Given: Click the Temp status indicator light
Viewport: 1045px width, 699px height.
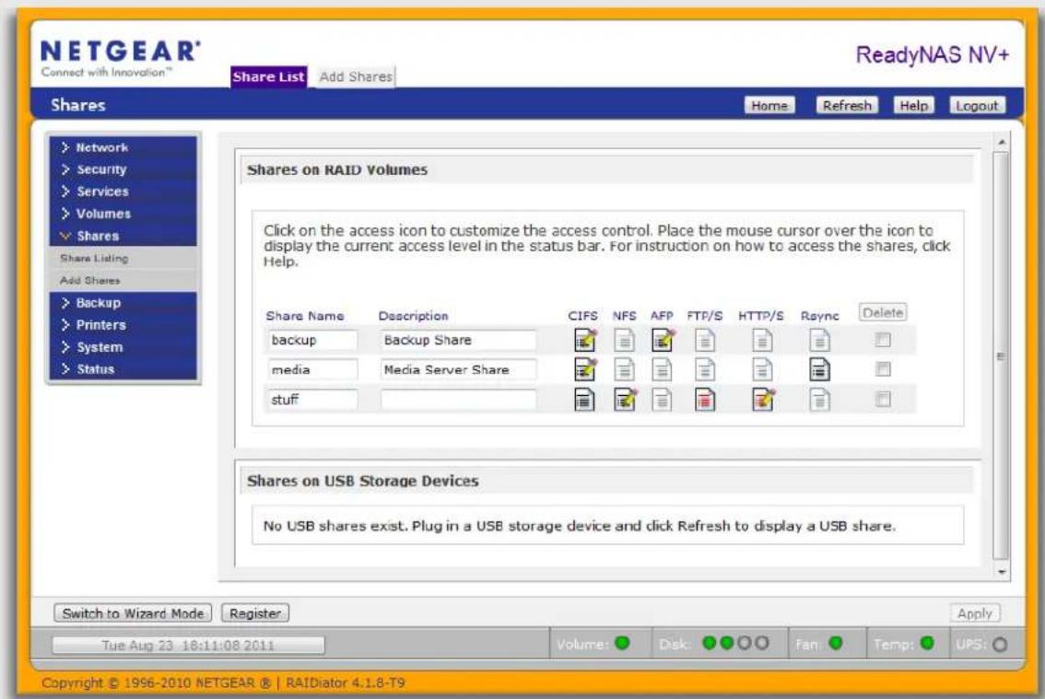Looking at the screenshot, I should point(926,643).
